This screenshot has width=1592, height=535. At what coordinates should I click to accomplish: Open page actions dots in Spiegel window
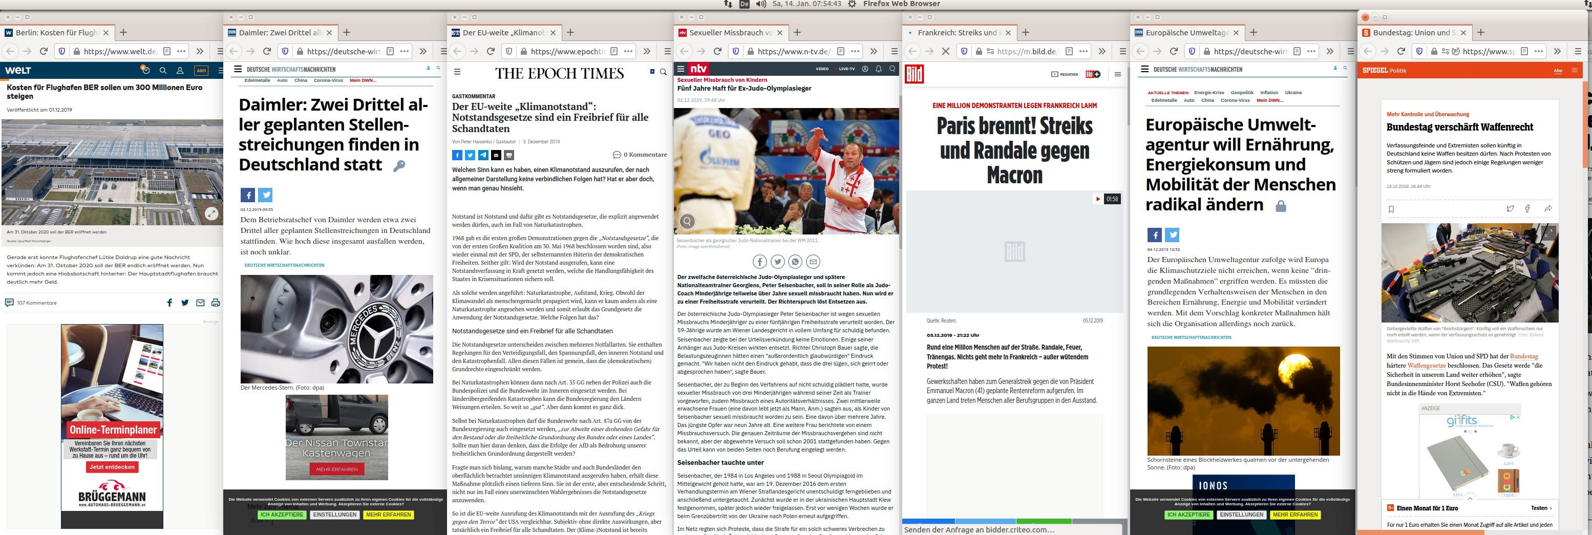(1539, 51)
